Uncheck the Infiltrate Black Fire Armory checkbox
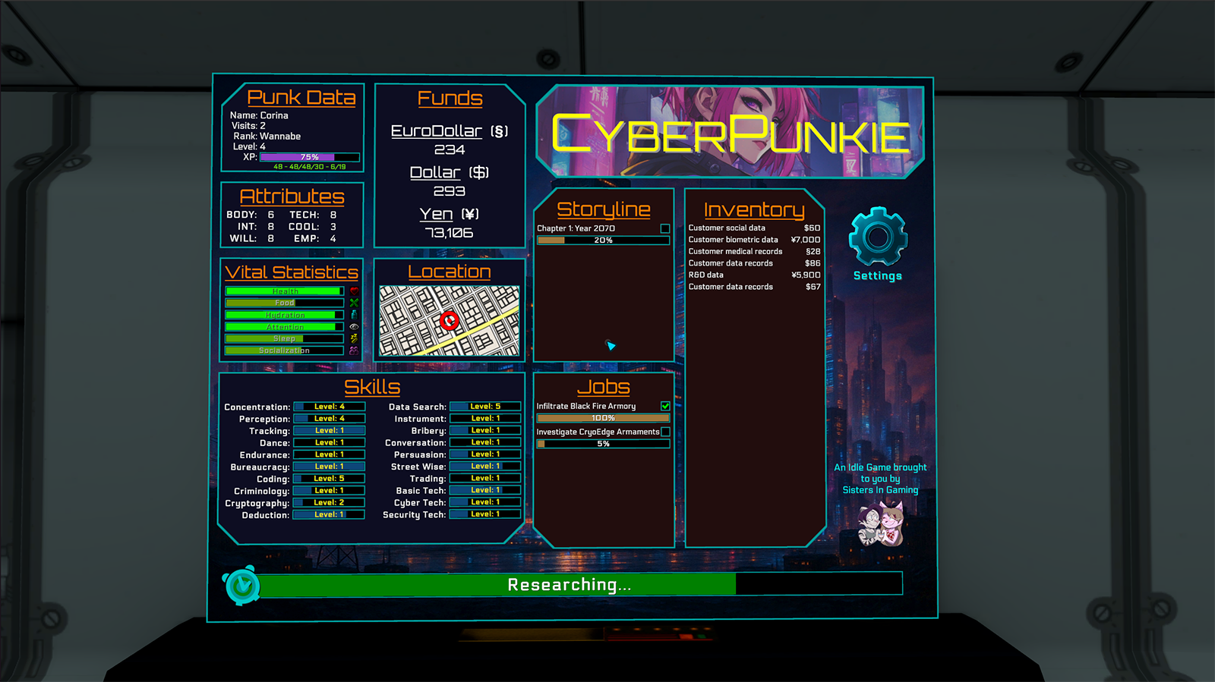Image resolution: width=1215 pixels, height=682 pixels. 665,406
